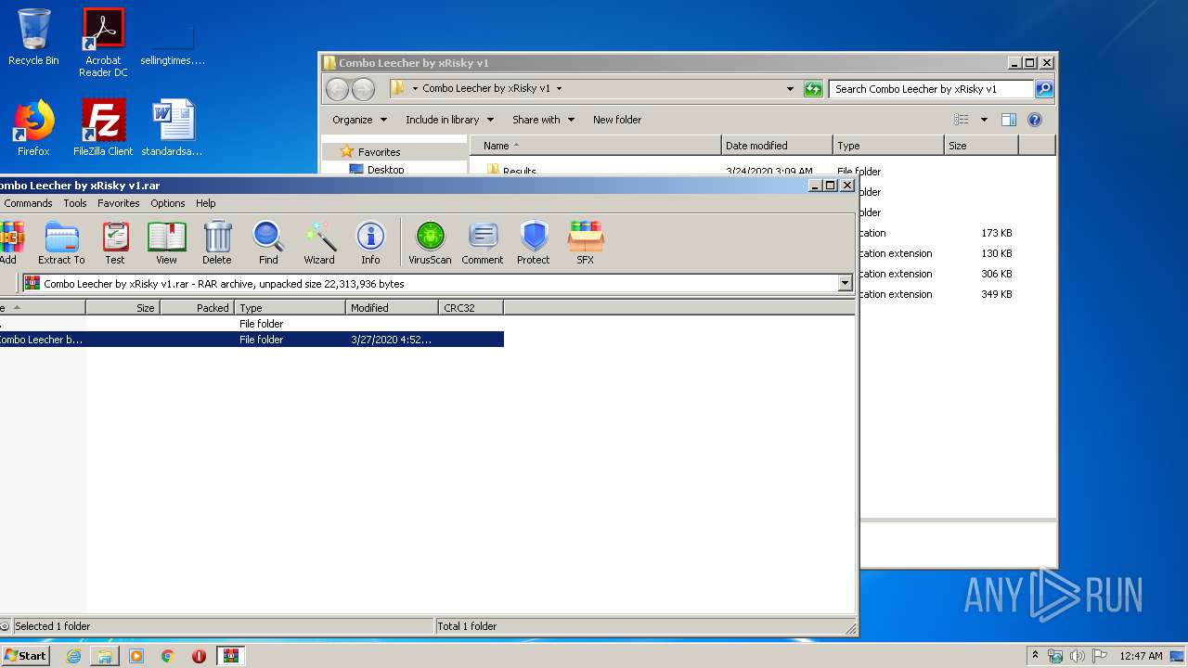Open the Options menu in WinRAR
Viewport: 1188px width, 668px height.
pyautogui.click(x=168, y=203)
